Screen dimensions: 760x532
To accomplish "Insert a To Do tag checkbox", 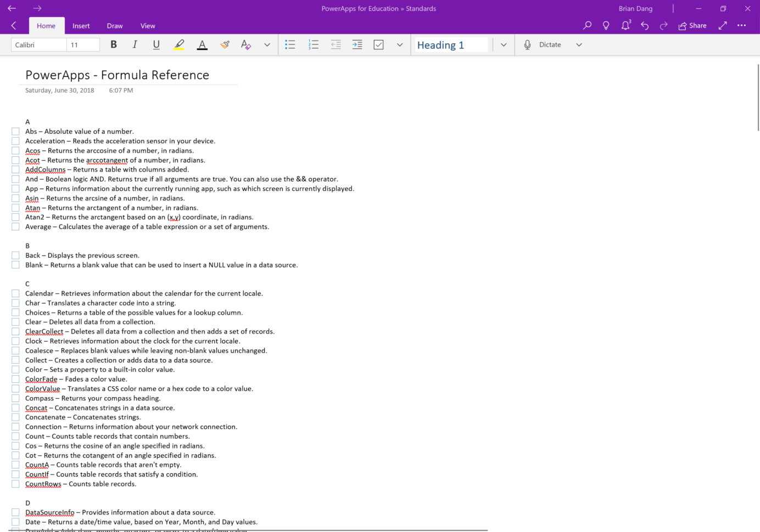I will tap(378, 44).
